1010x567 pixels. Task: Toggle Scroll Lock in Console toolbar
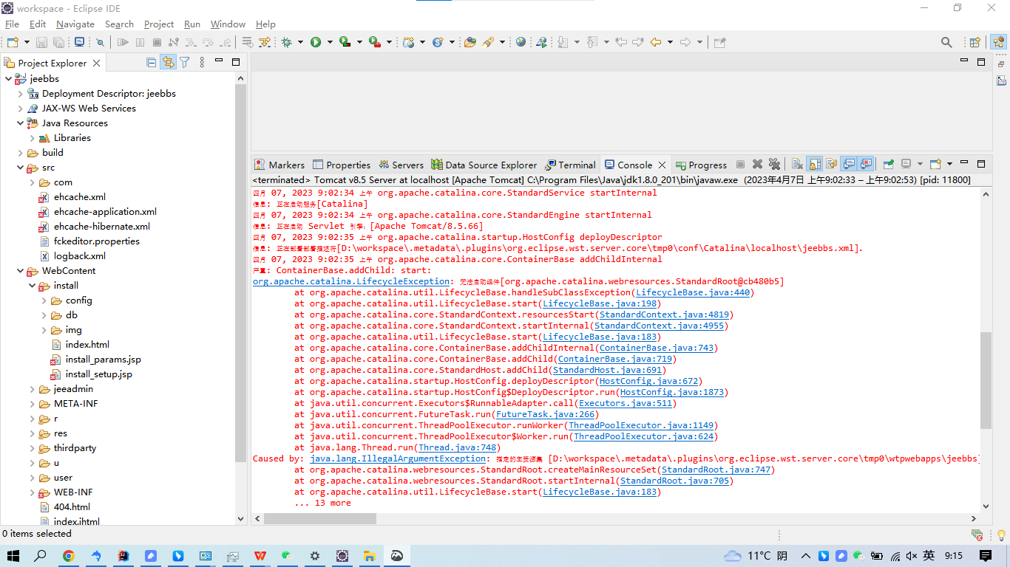click(814, 165)
